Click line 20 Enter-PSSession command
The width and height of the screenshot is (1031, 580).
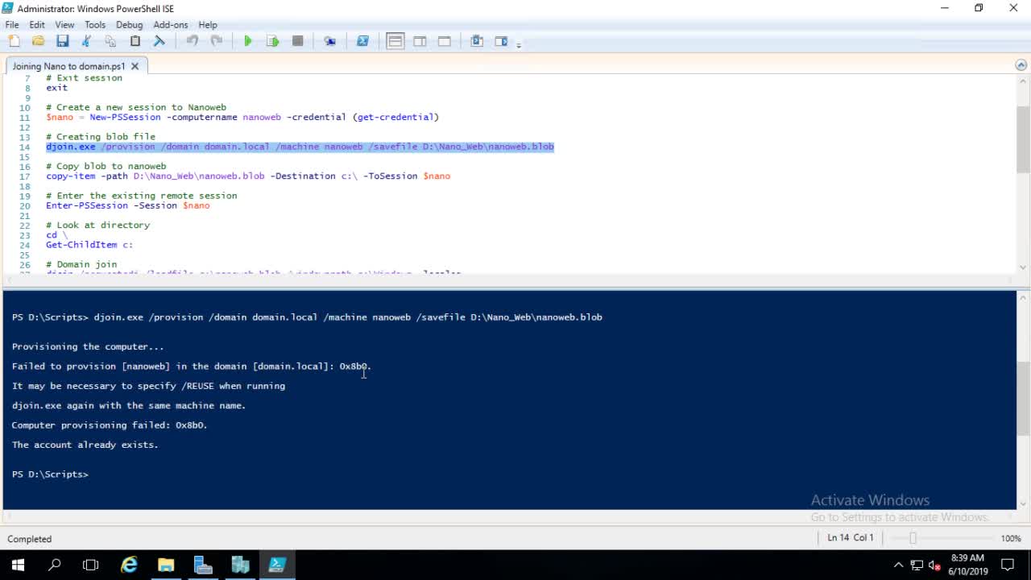point(127,205)
